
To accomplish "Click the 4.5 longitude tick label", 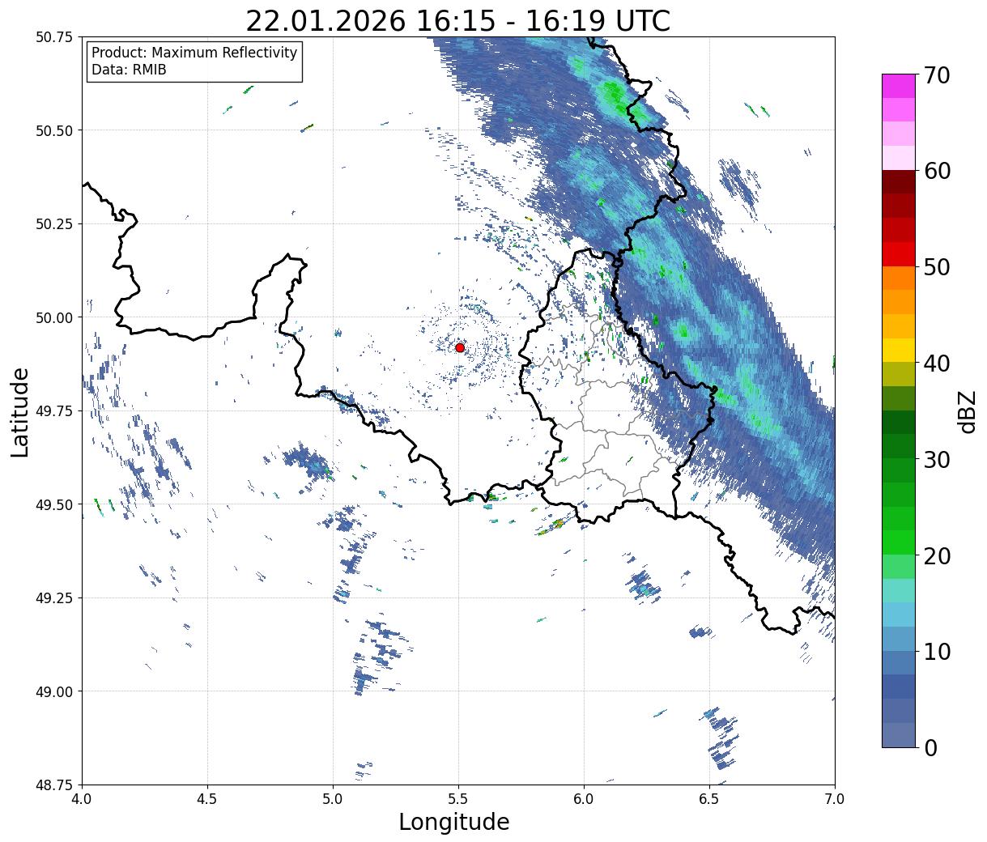I will click(x=208, y=799).
